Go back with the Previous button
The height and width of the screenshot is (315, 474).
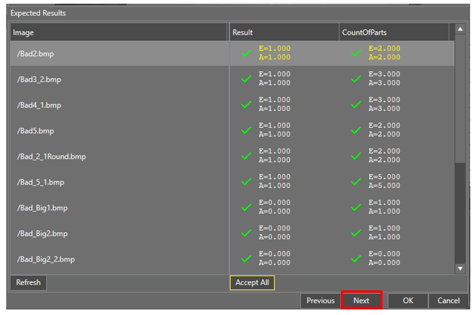pyautogui.click(x=320, y=301)
